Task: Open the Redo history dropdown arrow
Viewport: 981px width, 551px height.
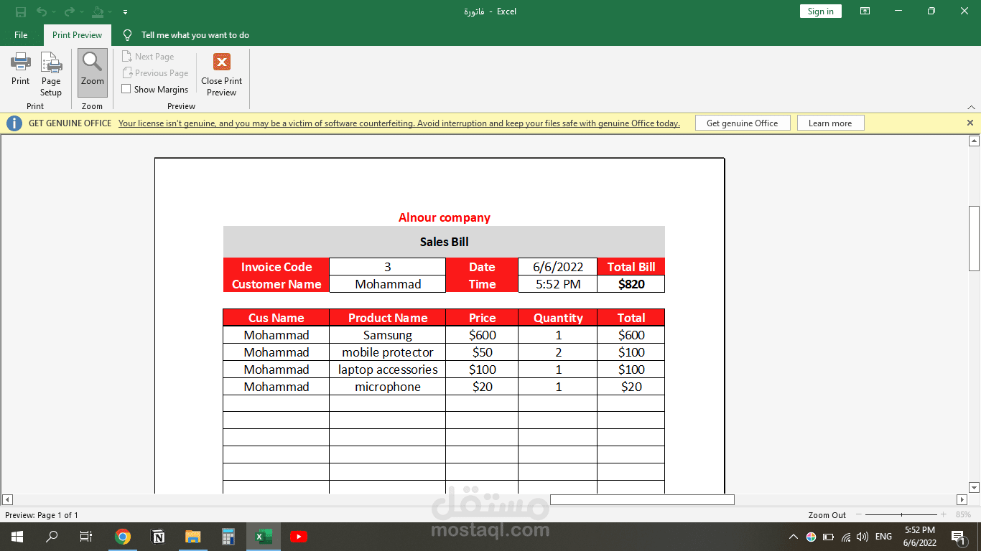Action: (83, 12)
